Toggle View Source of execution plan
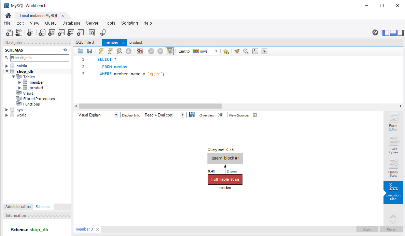Viewport: 405px width, 236px height. click(x=255, y=115)
